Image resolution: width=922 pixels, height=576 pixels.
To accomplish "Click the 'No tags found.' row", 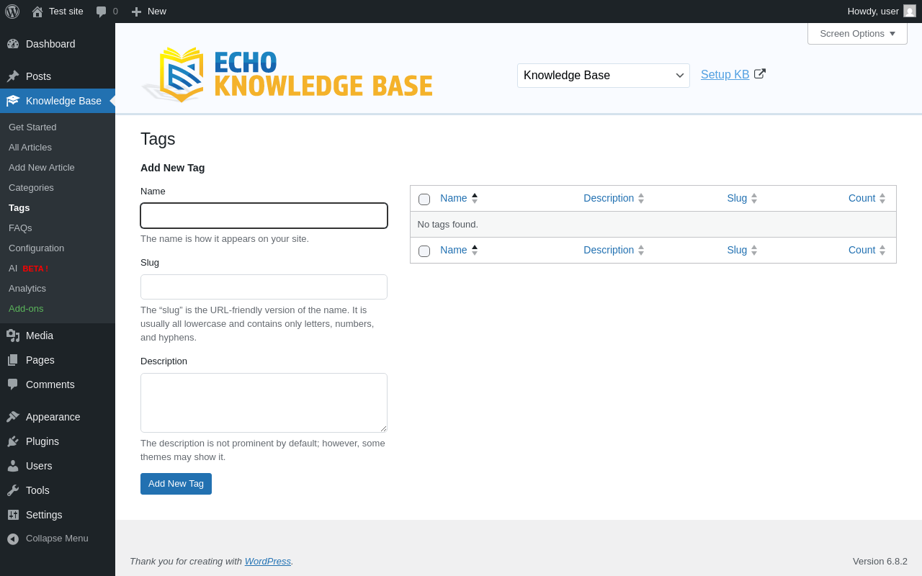I will click(653, 224).
